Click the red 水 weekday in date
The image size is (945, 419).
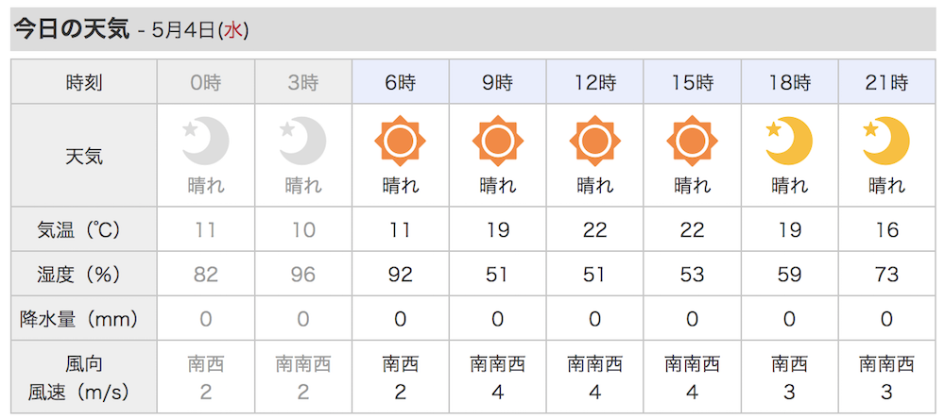233,31
